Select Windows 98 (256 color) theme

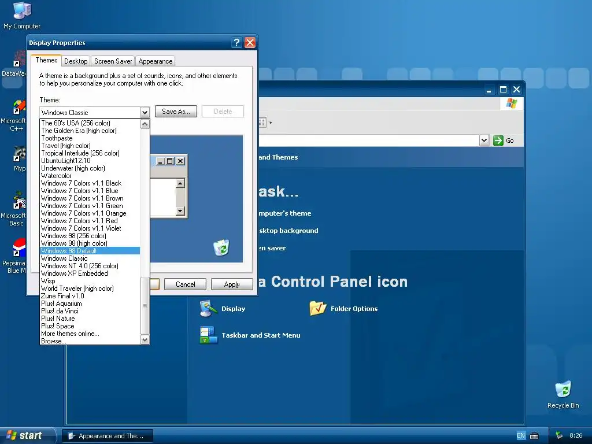pyautogui.click(x=90, y=236)
